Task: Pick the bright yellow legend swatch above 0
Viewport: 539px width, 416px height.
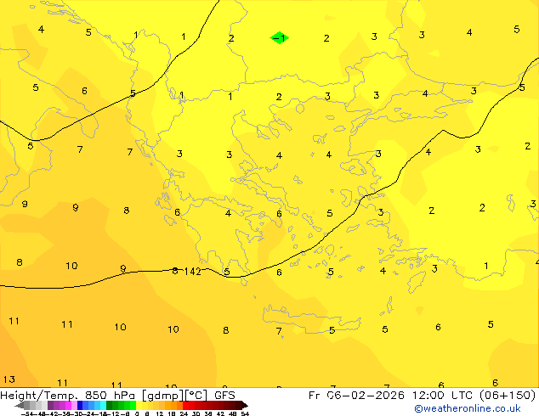Action: [x=139, y=405]
